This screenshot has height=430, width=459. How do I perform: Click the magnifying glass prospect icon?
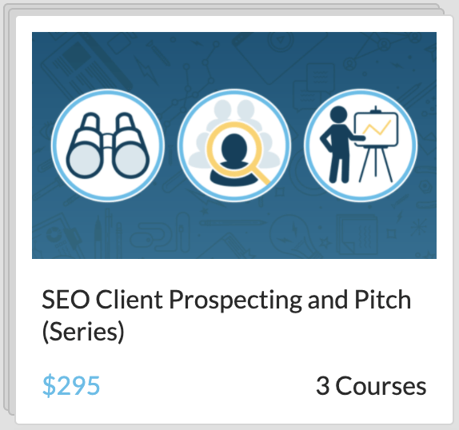(234, 145)
